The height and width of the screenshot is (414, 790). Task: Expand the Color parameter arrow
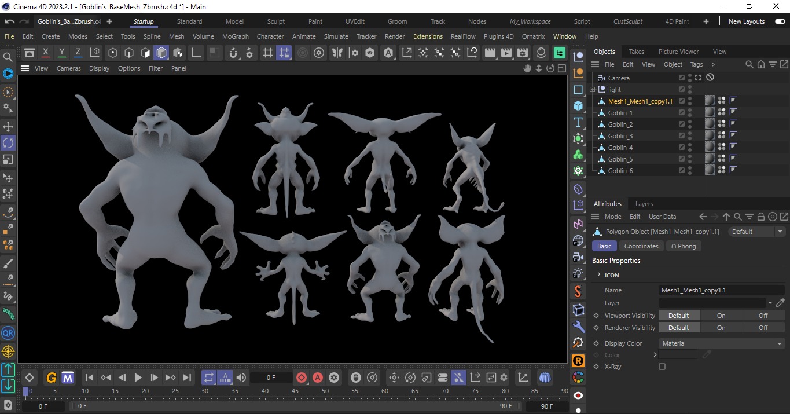(x=655, y=355)
